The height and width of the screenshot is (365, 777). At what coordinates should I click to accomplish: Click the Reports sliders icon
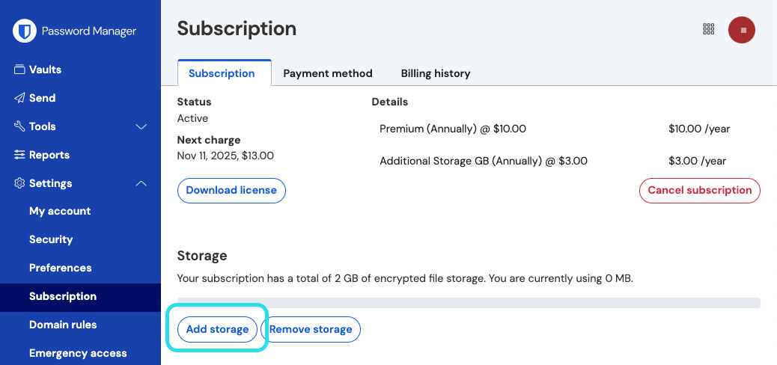coord(20,155)
